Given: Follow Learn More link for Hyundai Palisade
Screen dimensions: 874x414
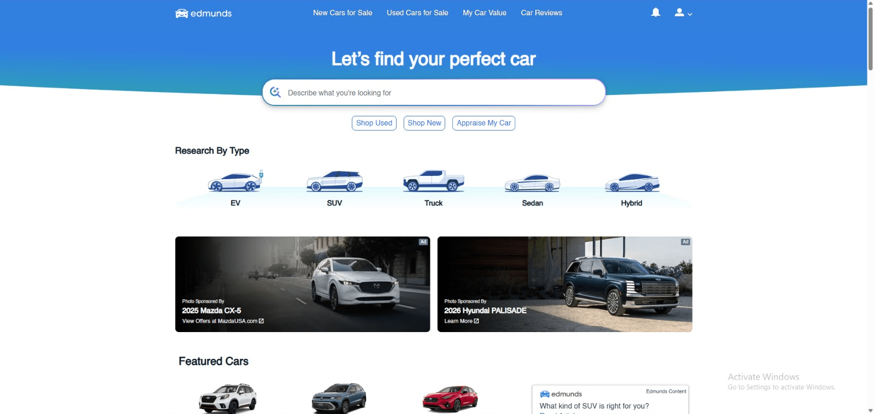Looking at the screenshot, I should tap(462, 321).
